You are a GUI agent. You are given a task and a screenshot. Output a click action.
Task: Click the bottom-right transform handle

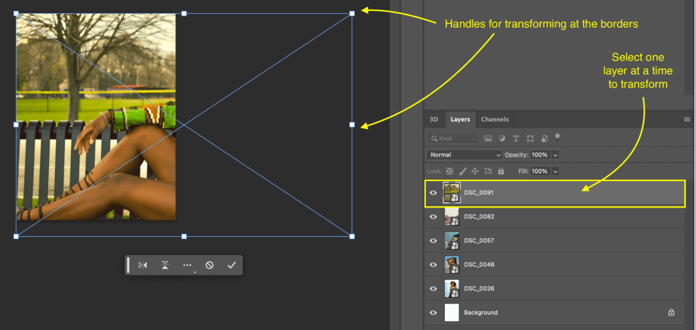point(352,236)
